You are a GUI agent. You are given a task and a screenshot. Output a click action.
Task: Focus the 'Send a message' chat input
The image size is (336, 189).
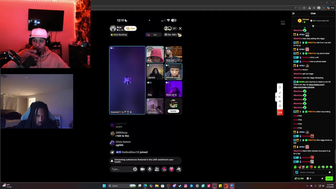click(x=312, y=172)
